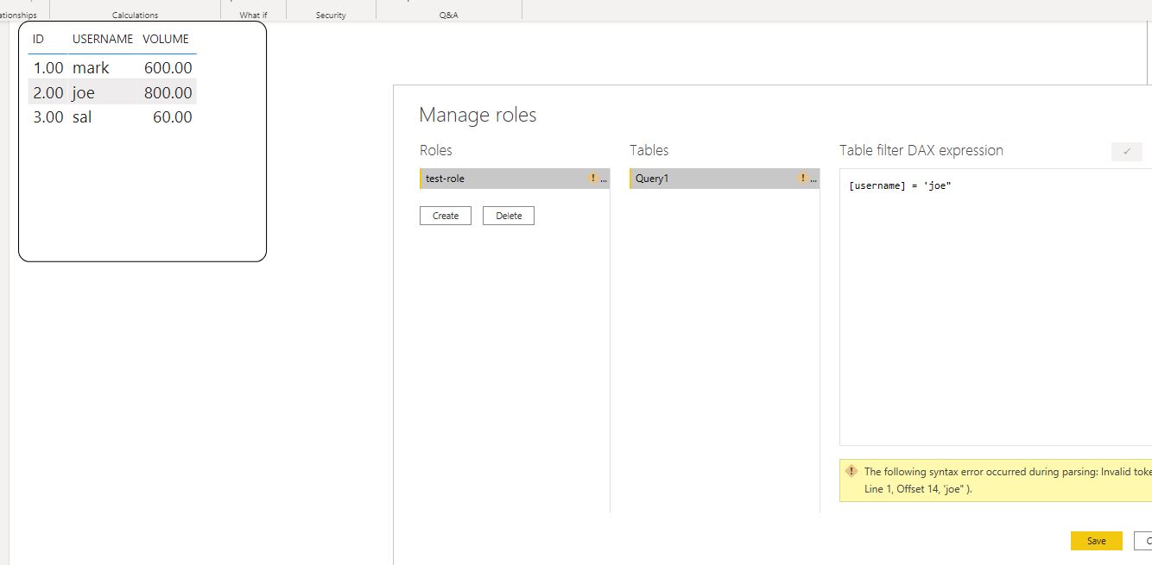The image size is (1152, 565).
Task: Click the warning icon on Query1
Action: (x=803, y=178)
